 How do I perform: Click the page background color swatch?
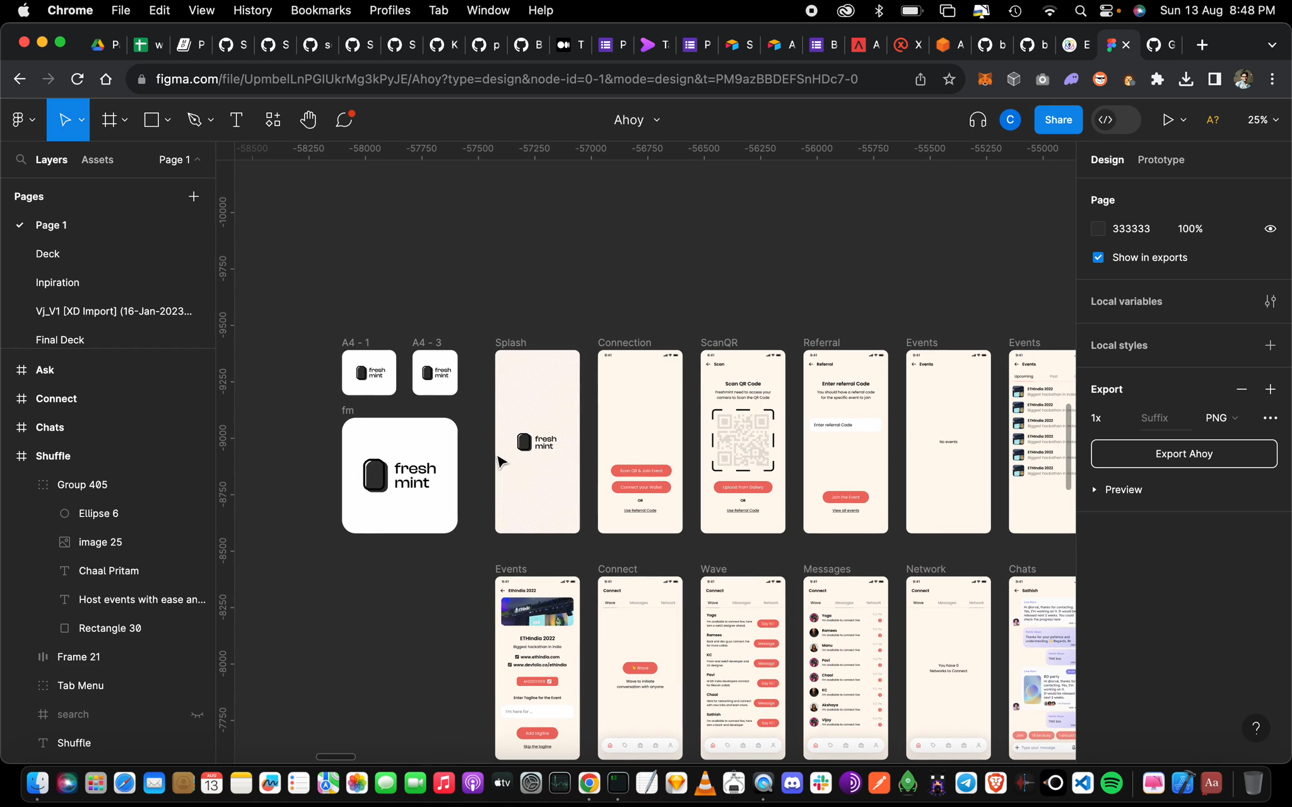click(1098, 229)
